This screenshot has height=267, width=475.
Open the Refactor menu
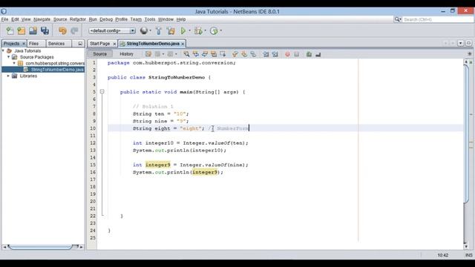coord(78,19)
